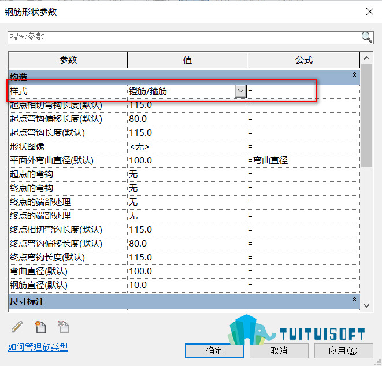Image resolution: width=382 pixels, height=366 pixels.
Task: Open the 样式 dropdown arrow
Action: (240, 91)
